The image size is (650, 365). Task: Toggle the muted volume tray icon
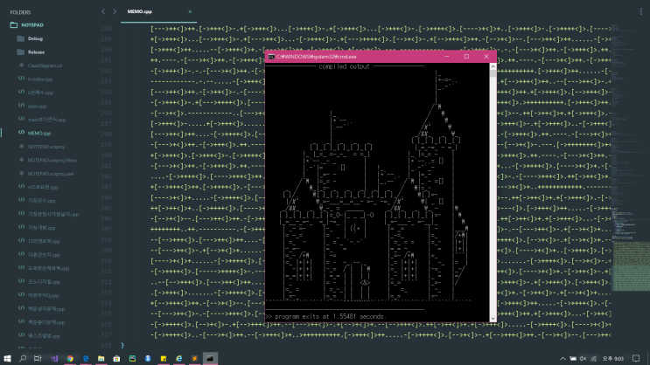[584, 358]
